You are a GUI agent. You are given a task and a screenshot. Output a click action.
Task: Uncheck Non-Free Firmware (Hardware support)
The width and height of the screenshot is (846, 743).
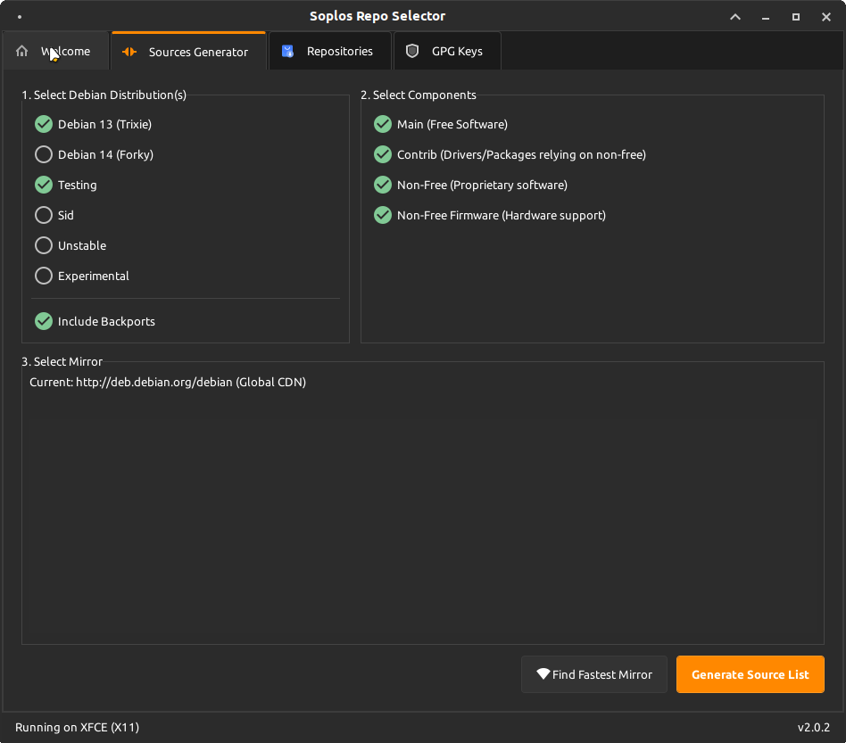click(383, 215)
